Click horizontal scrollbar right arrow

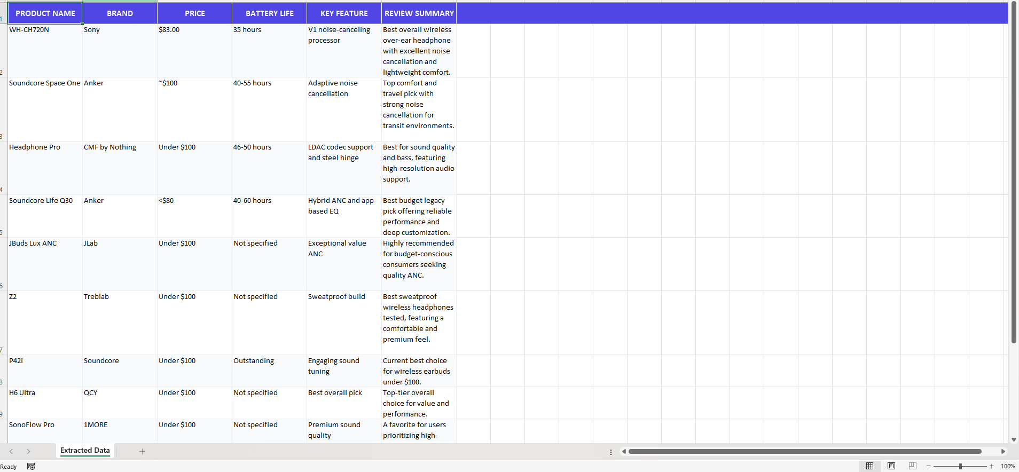click(x=1003, y=451)
